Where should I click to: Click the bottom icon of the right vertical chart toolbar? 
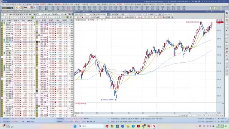point(226,74)
